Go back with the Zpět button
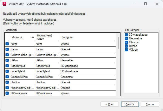Image resolution: width=163 pixels, height=111 pixels. (x=109, y=104)
